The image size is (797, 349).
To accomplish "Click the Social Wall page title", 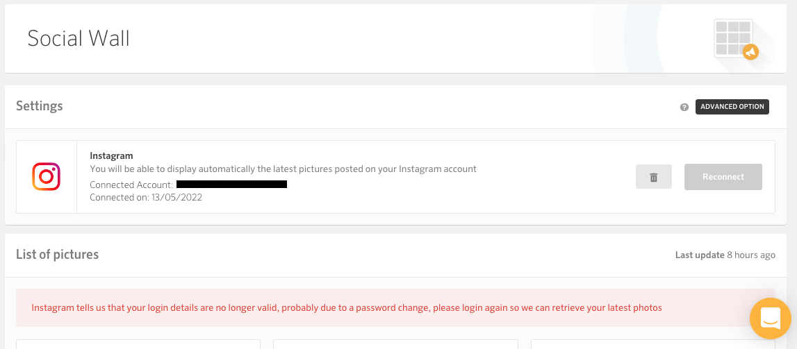I will point(79,39).
